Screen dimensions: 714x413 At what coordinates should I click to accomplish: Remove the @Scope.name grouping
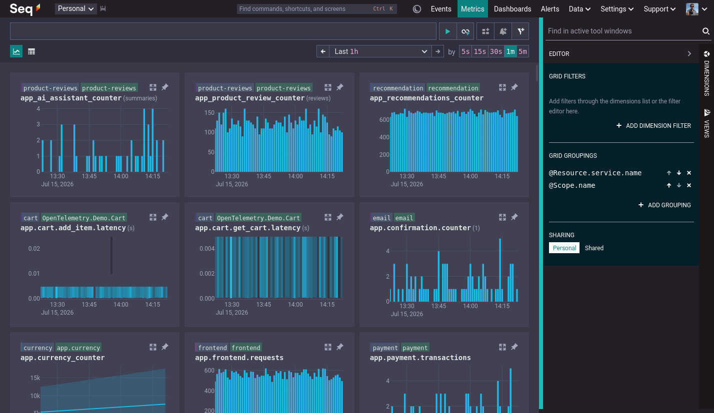[x=689, y=185]
